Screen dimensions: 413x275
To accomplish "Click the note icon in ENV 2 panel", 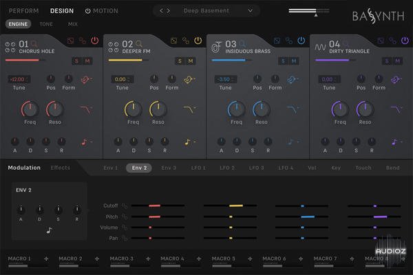I will [49, 230].
